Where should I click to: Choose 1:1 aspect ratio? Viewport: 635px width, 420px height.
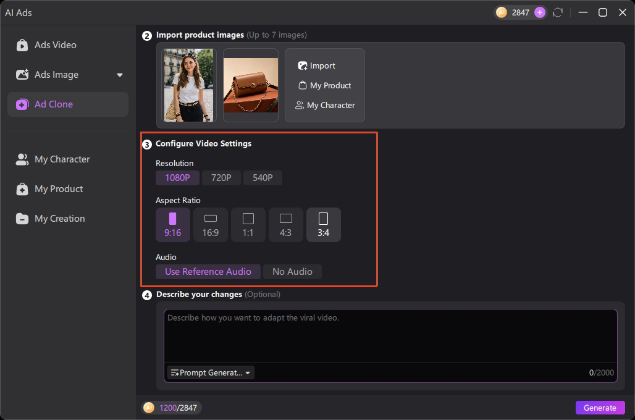pyautogui.click(x=248, y=225)
